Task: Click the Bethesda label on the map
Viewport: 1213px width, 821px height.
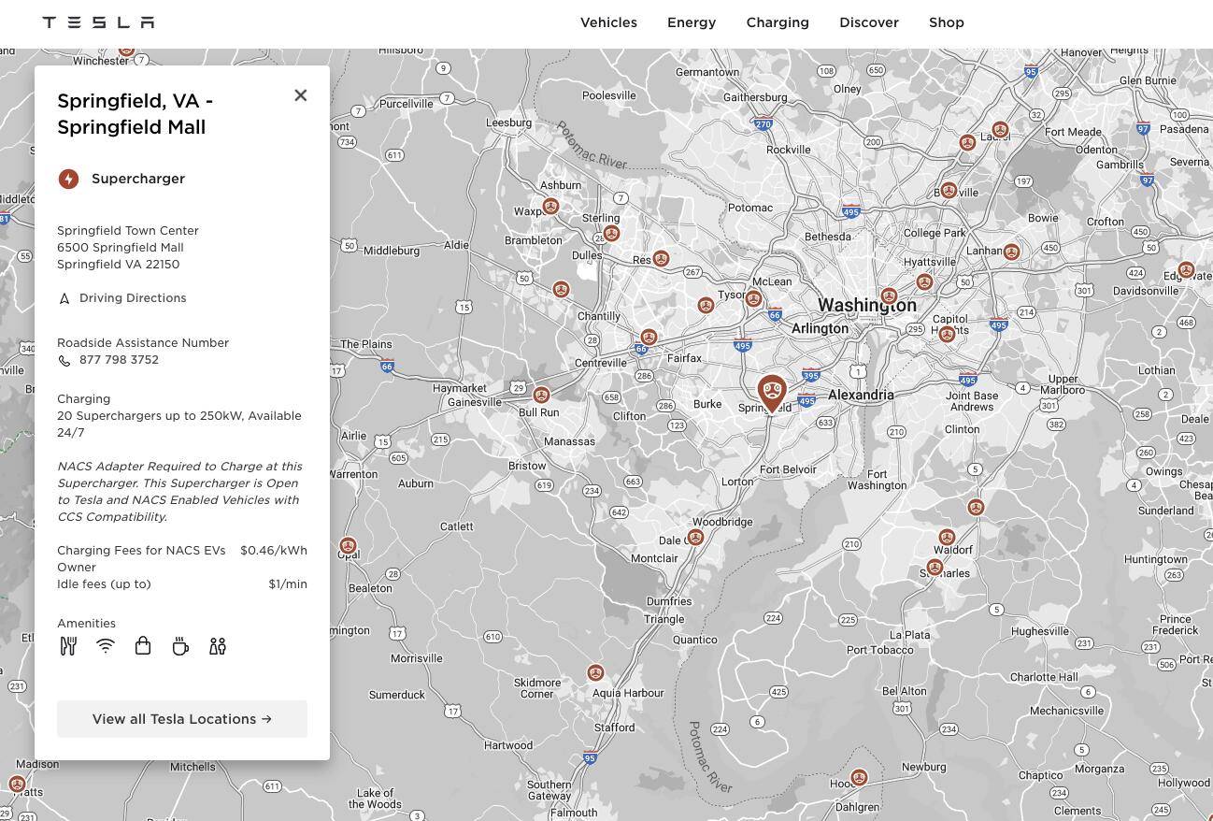Action: 828,237
